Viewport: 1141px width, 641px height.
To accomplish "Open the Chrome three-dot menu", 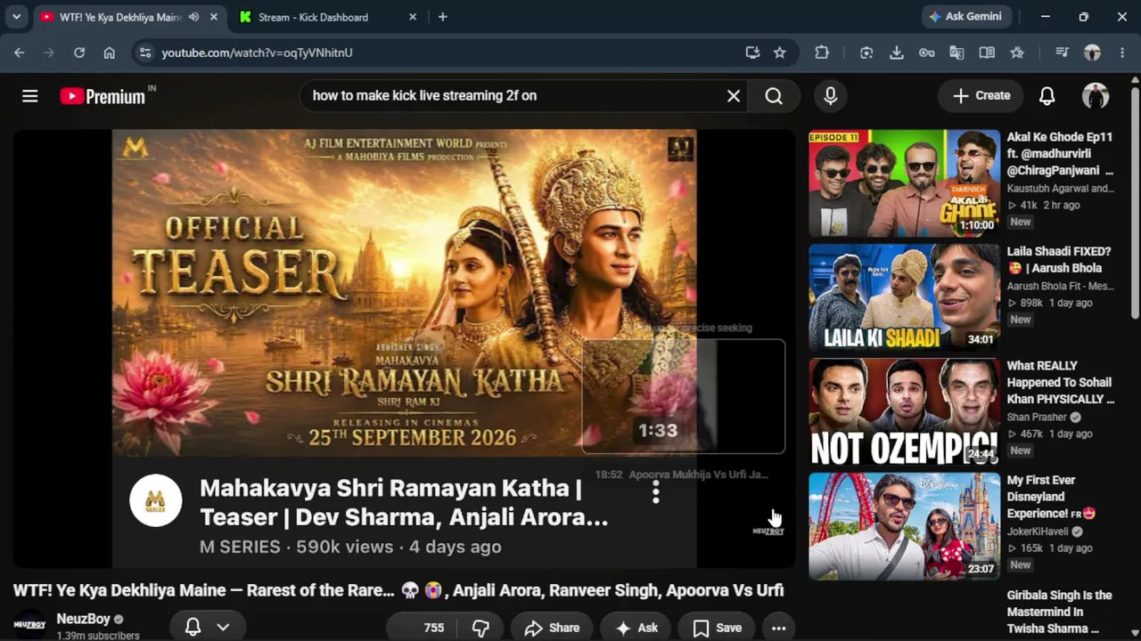I will point(1122,53).
